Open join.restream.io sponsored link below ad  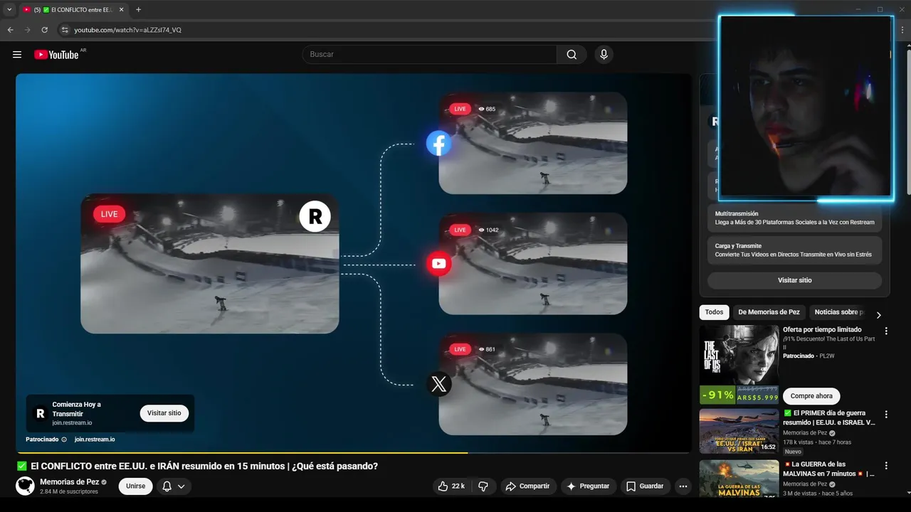[95, 439]
